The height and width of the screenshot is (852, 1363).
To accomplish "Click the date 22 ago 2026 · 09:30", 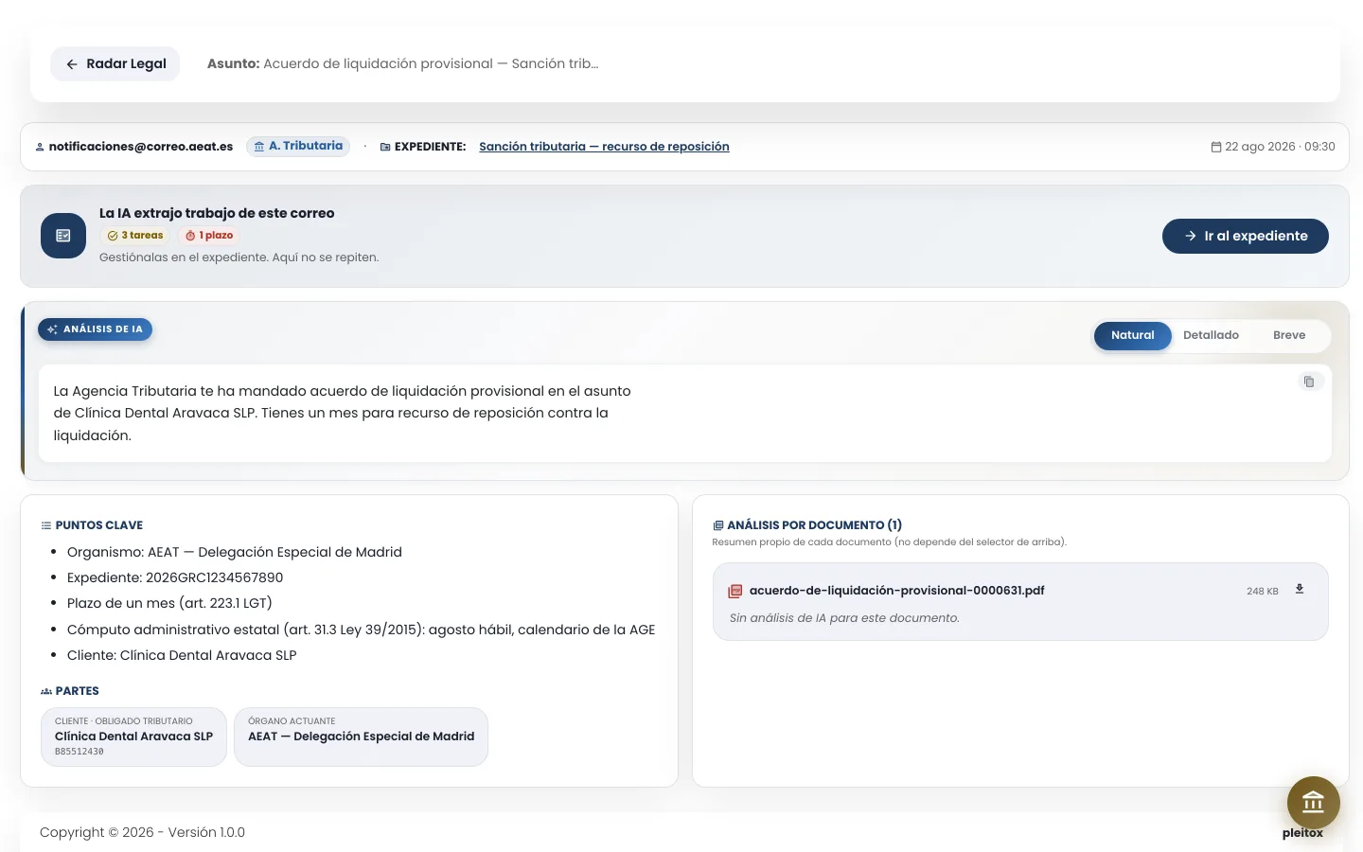I will pos(1280,147).
